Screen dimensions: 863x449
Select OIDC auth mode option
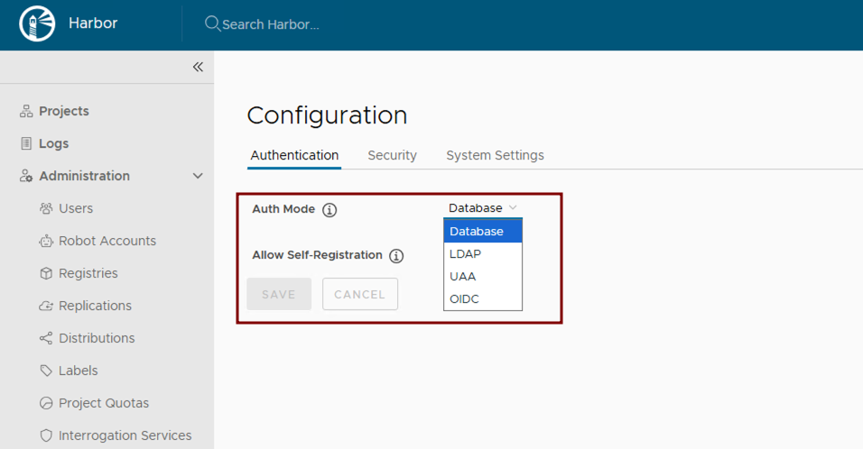click(464, 298)
